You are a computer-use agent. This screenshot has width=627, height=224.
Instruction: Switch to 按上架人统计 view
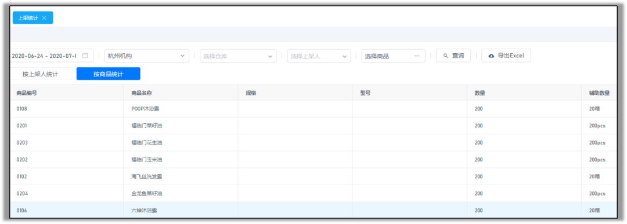pos(41,74)
